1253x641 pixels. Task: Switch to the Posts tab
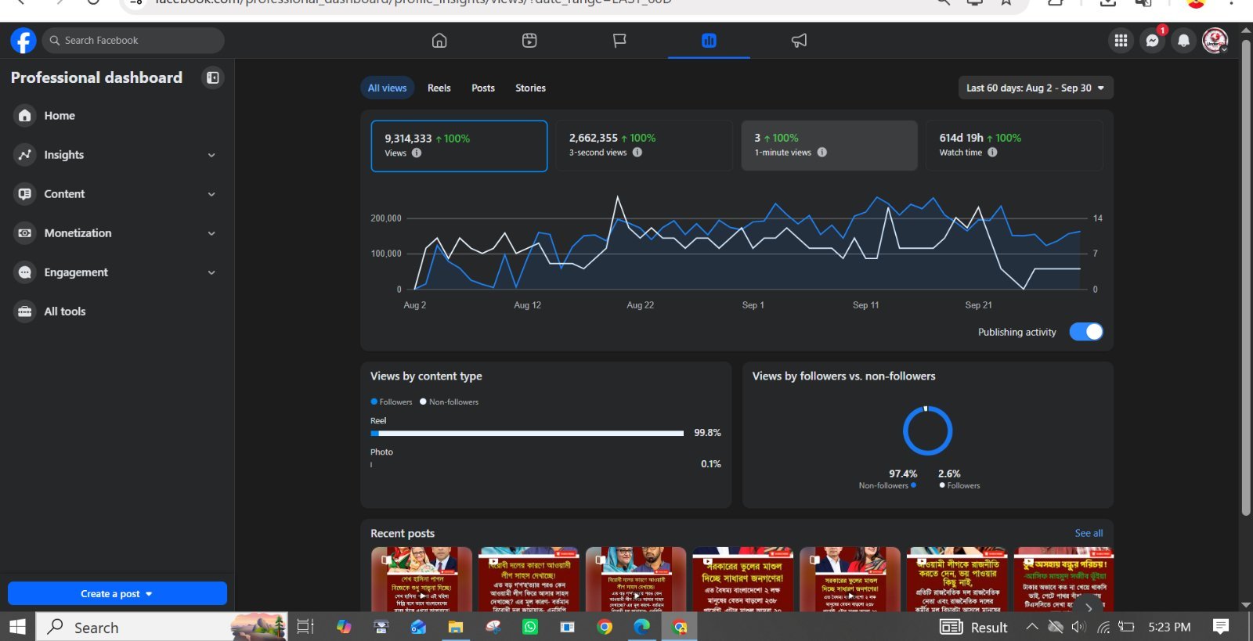[x=483, y=88]
